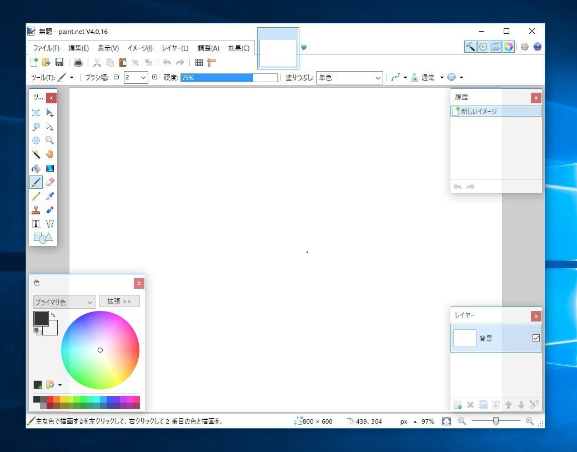Open the 効果(C) effects menu
Screen dimensions: 577x452
(x=239, y=48)
